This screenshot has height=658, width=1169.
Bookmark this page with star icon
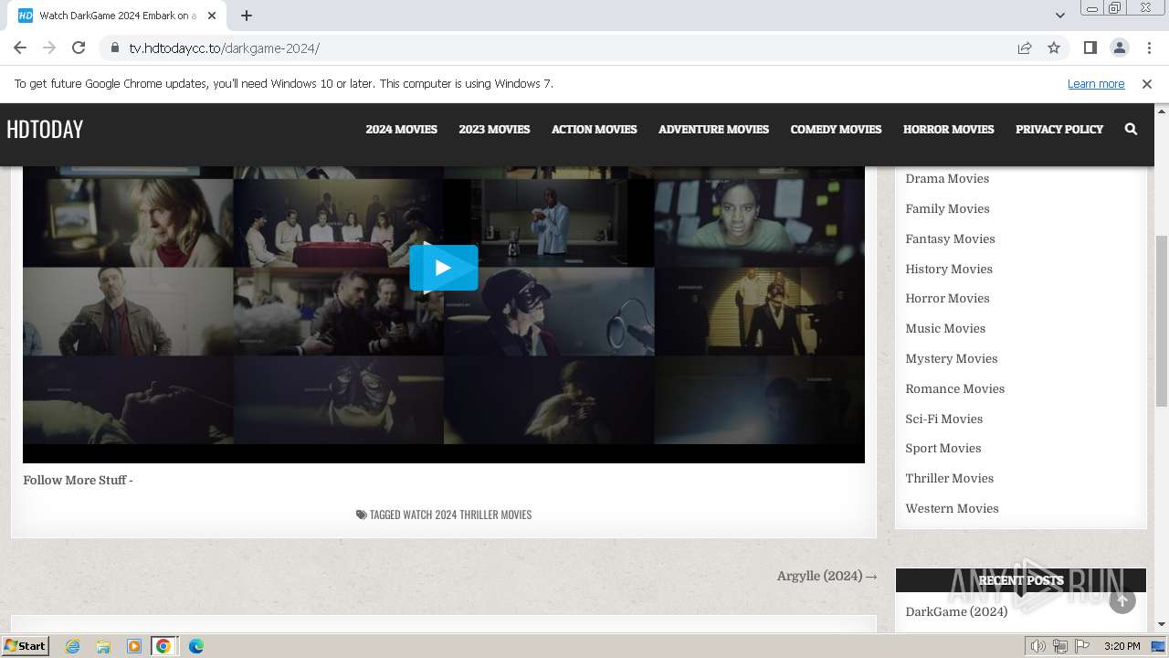[1054, 48]
